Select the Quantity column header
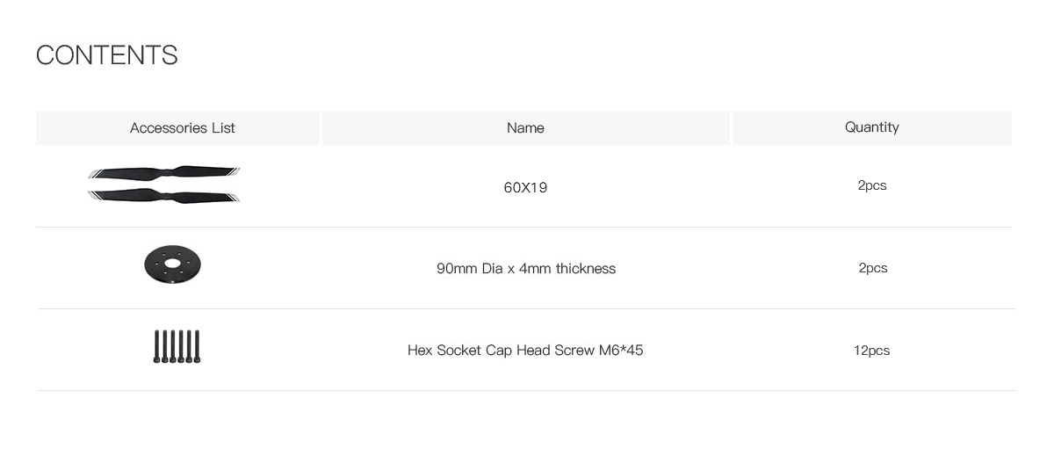 872,127
